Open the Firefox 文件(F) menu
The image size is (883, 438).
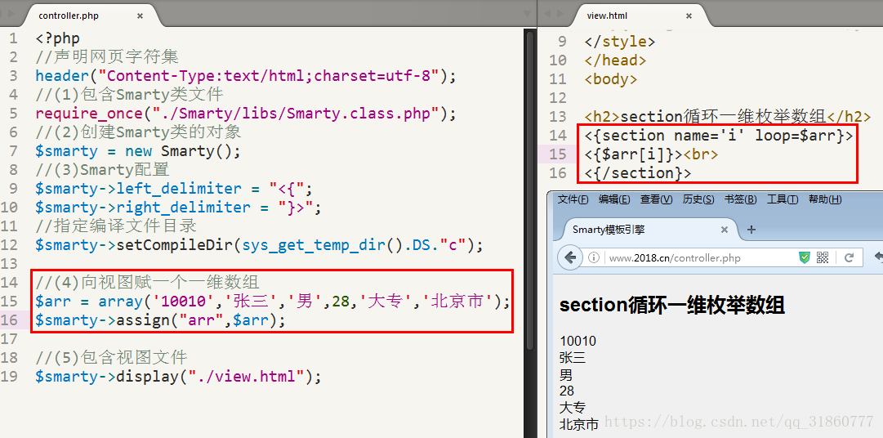tap(573, 199)
